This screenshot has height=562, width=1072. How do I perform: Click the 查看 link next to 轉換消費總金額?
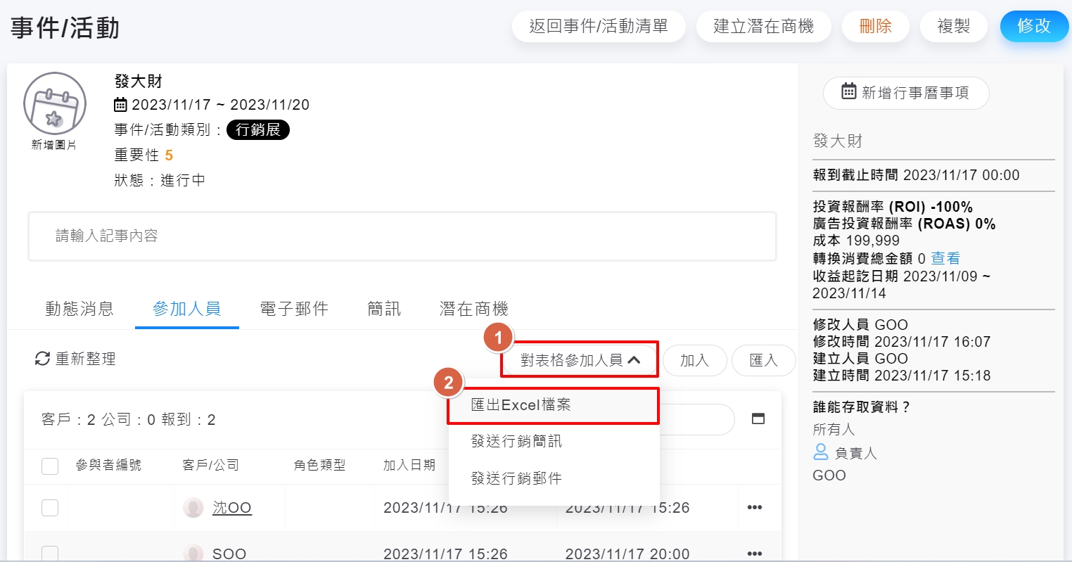(945, 258)
